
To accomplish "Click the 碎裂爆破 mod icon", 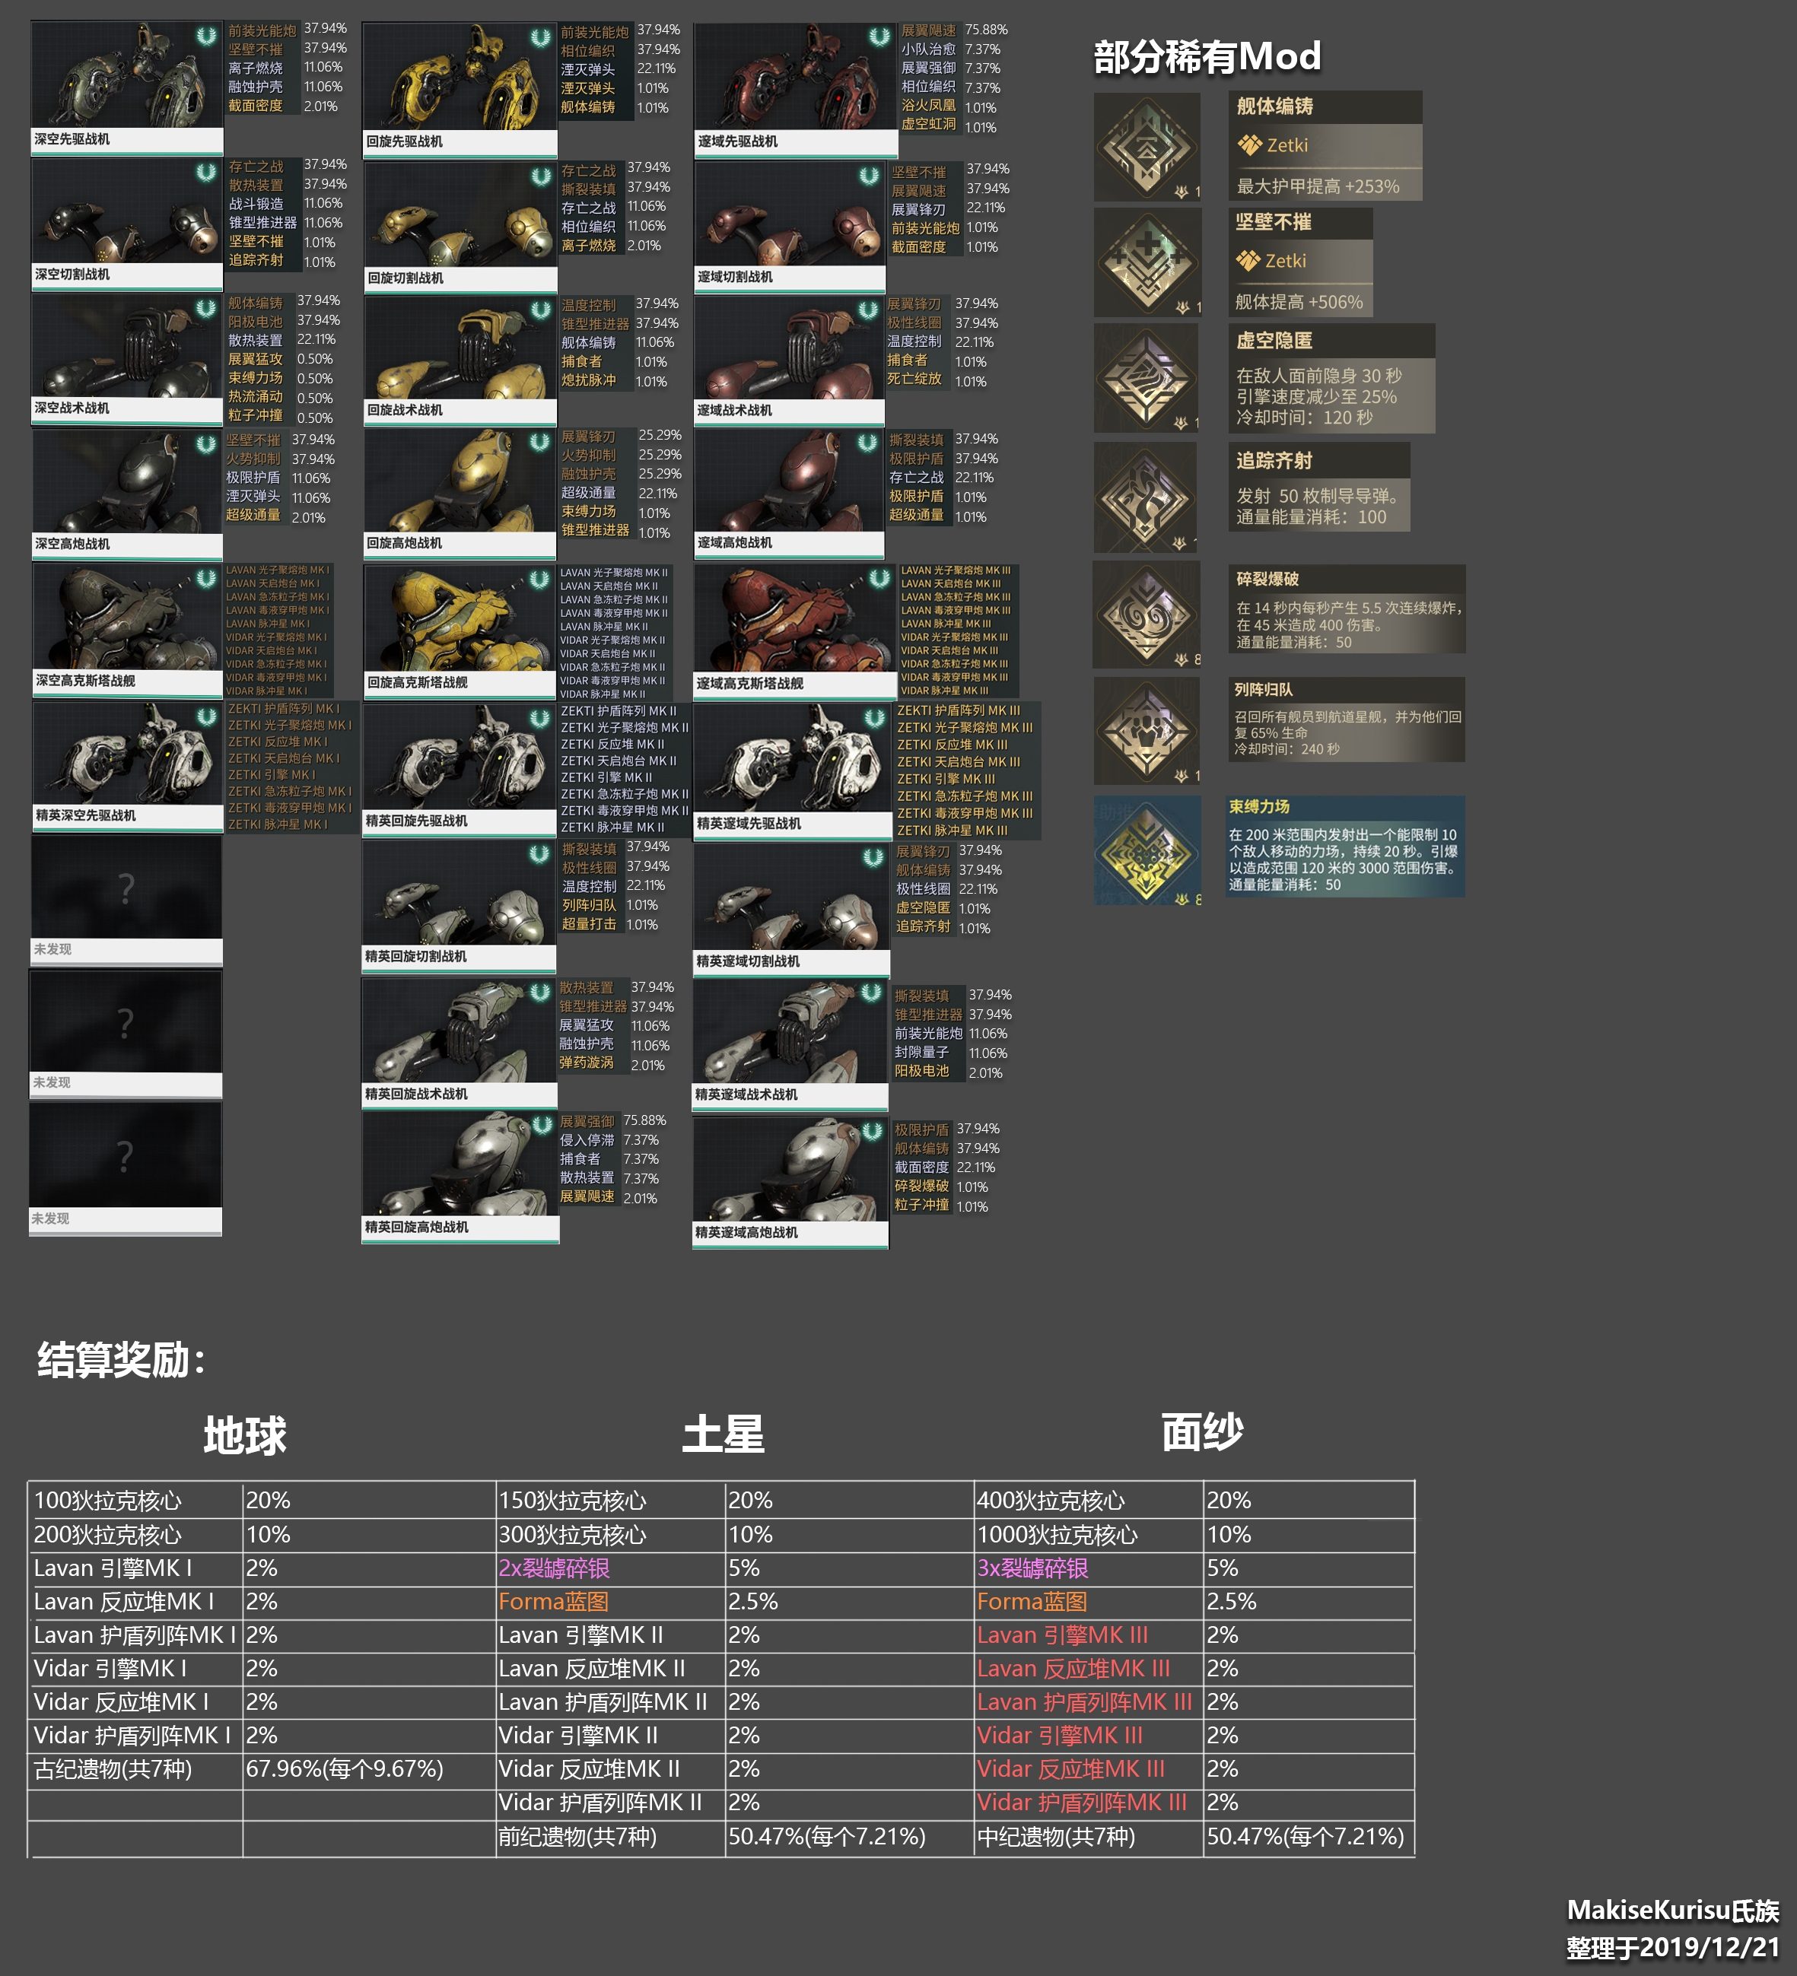I will pos(1146,615).
